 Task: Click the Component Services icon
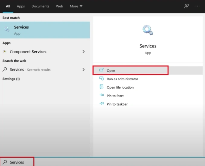click(5, 51)
